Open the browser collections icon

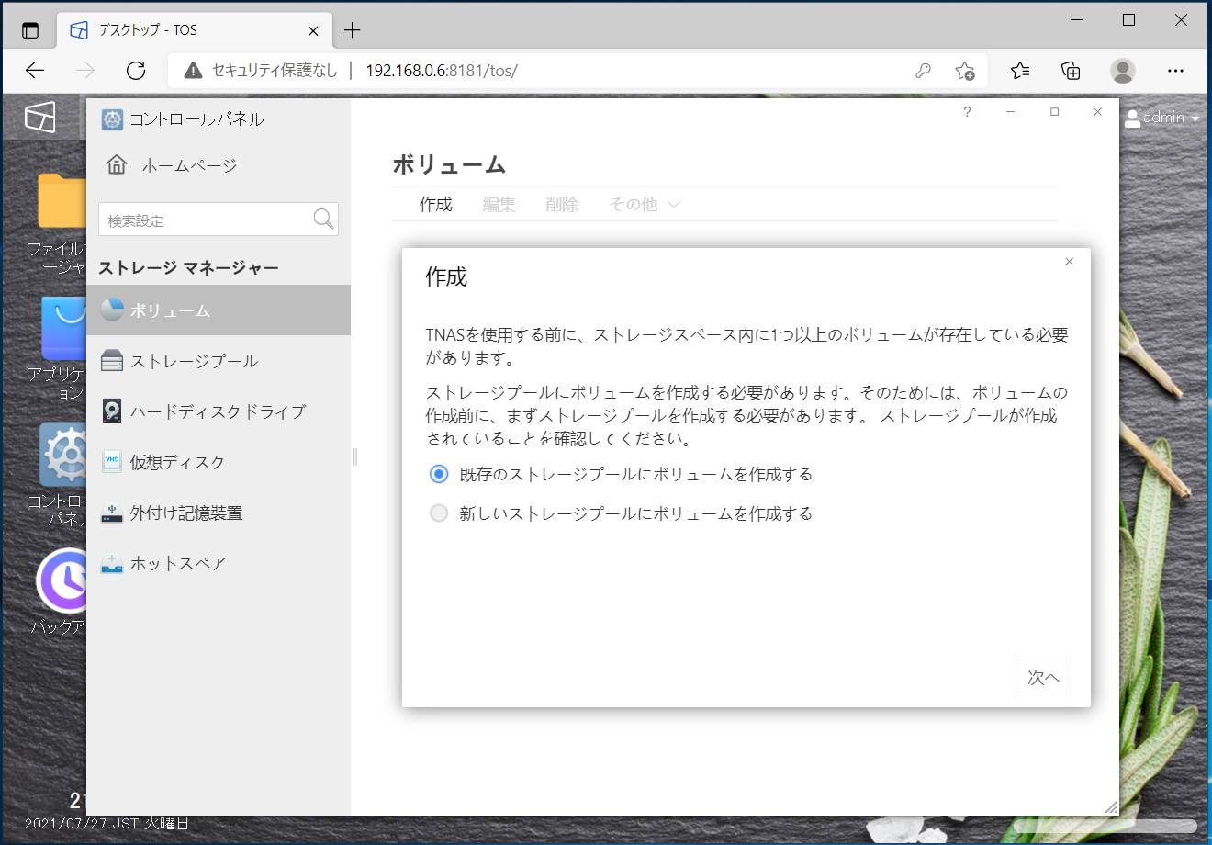tap(1071, 71)
